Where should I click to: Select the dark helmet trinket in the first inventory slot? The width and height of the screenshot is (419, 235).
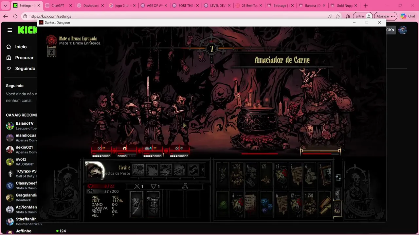(223, 176)
